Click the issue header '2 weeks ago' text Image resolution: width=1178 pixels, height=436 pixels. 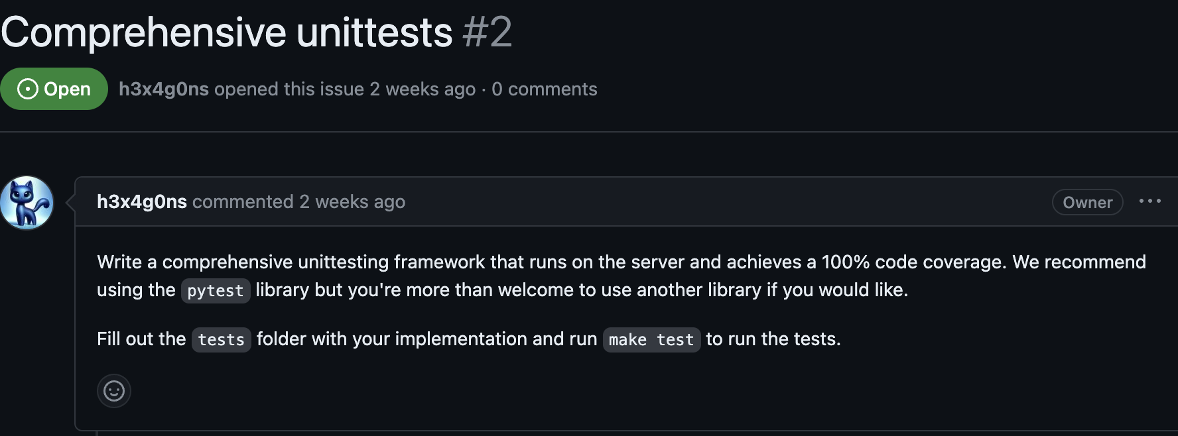coord(423,89)
